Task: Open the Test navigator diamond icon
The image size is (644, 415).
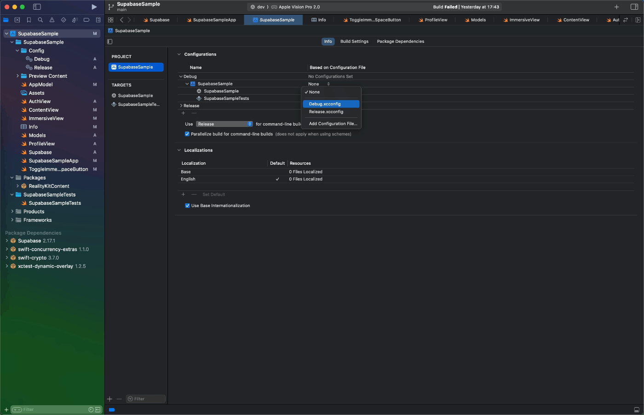Action: tap(63, 20)
